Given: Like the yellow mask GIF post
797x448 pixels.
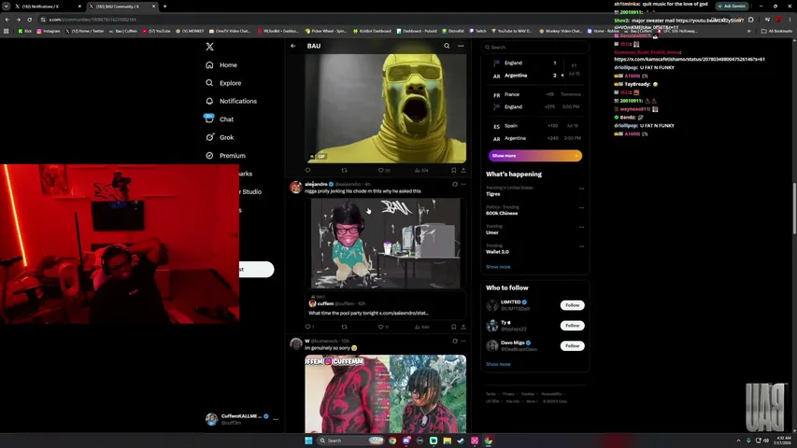Looking at the screenshot, I should tap(384, 170).
